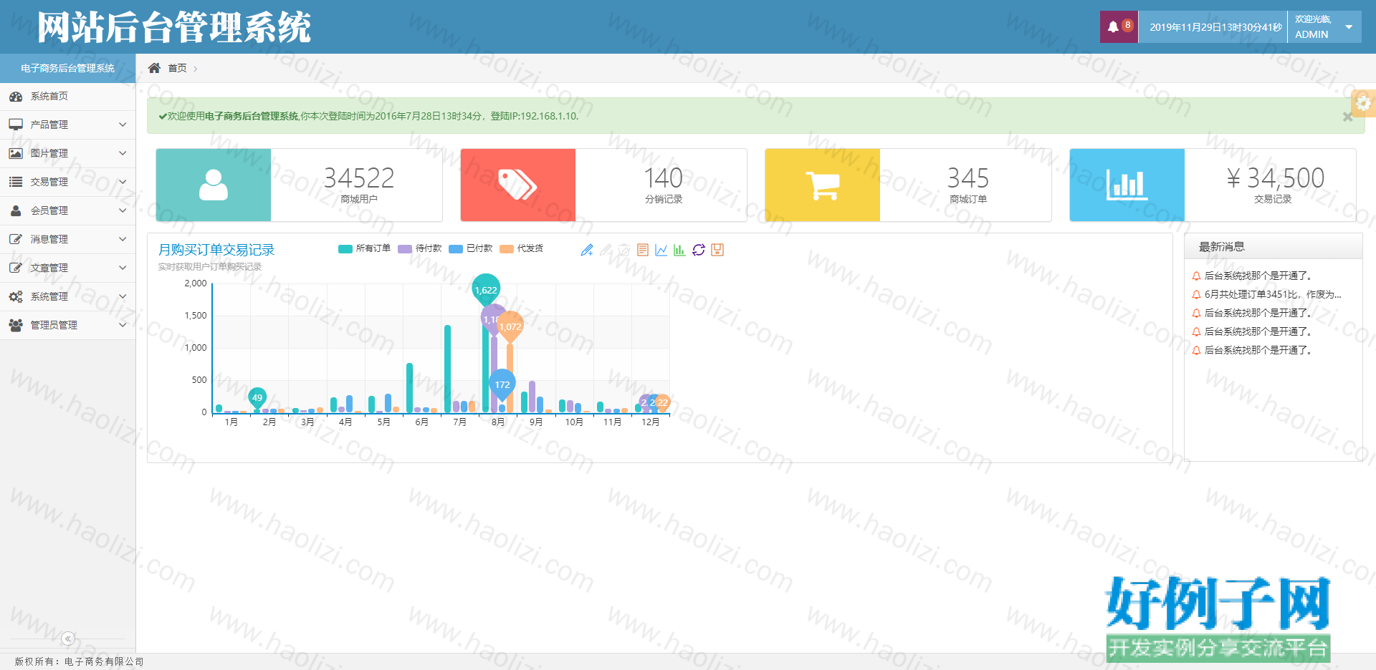Expand the 会员管理 chevron
Viewport: 1376px width, 670px height.
(x=123, y=210)
